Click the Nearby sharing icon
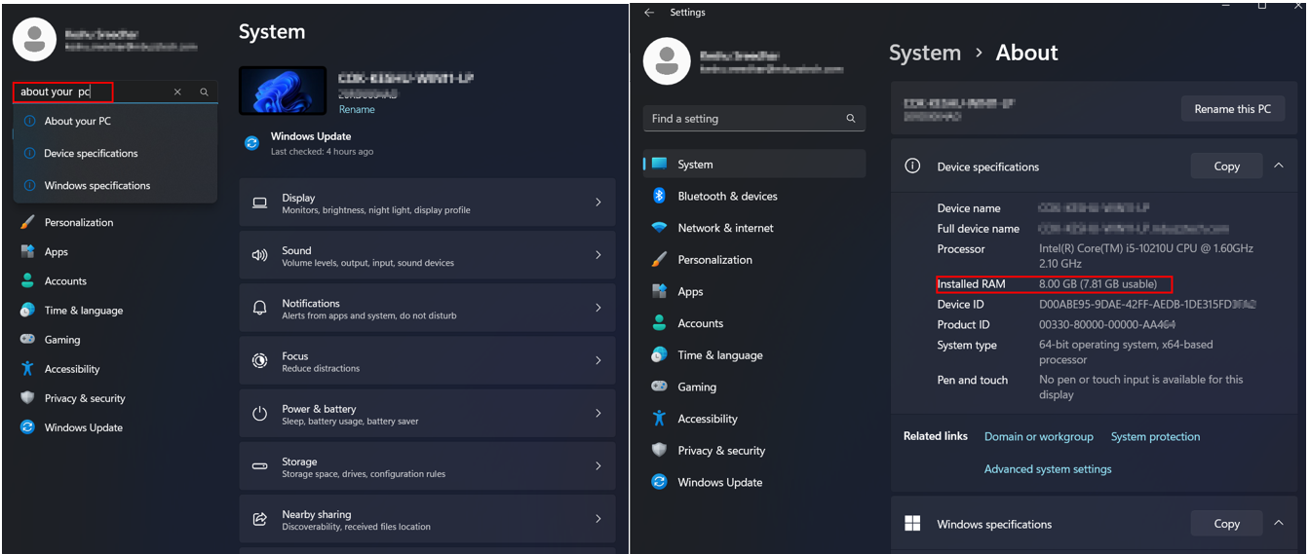The width and height of the screenshot is (1310, 554). [x=259, y=519]
